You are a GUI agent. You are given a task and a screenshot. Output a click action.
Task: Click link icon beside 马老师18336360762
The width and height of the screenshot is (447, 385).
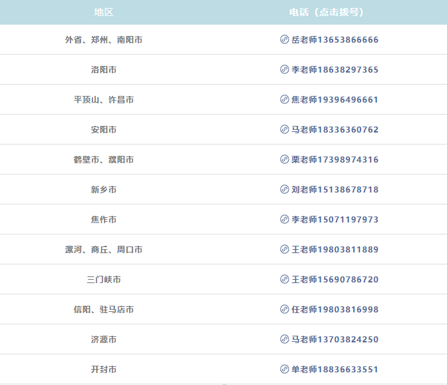(284, 129)
